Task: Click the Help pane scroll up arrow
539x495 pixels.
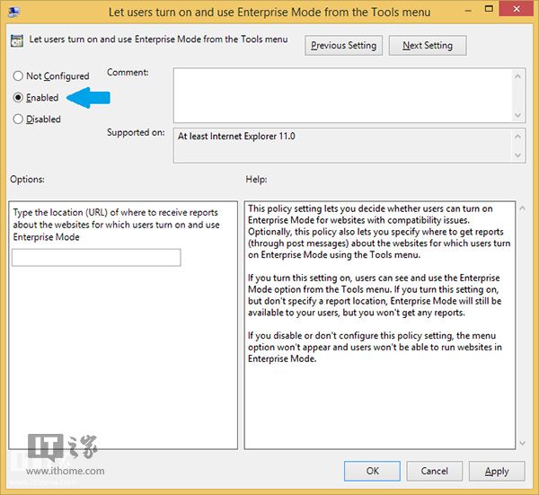Action: (523, 208)
